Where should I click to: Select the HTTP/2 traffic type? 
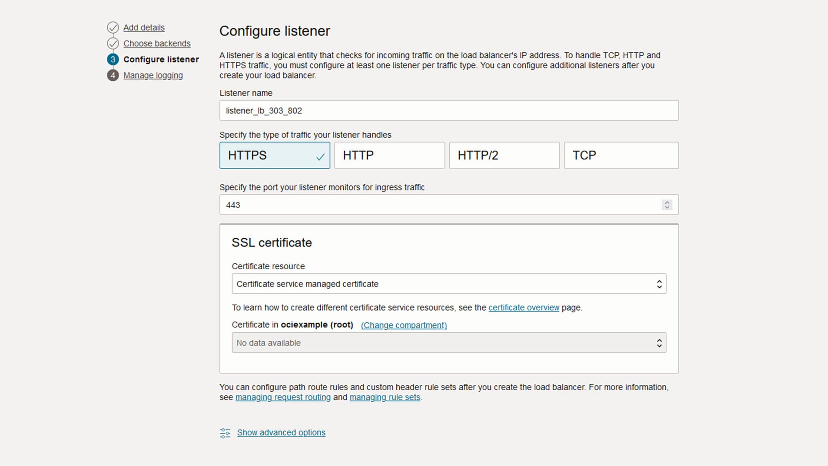pyautogui.click(x=504, y=155)
